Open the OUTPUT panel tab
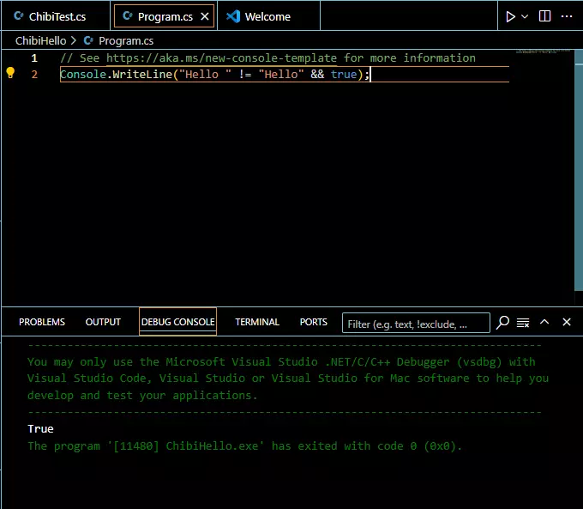This screenshot has height=509, width=583. 103,322
